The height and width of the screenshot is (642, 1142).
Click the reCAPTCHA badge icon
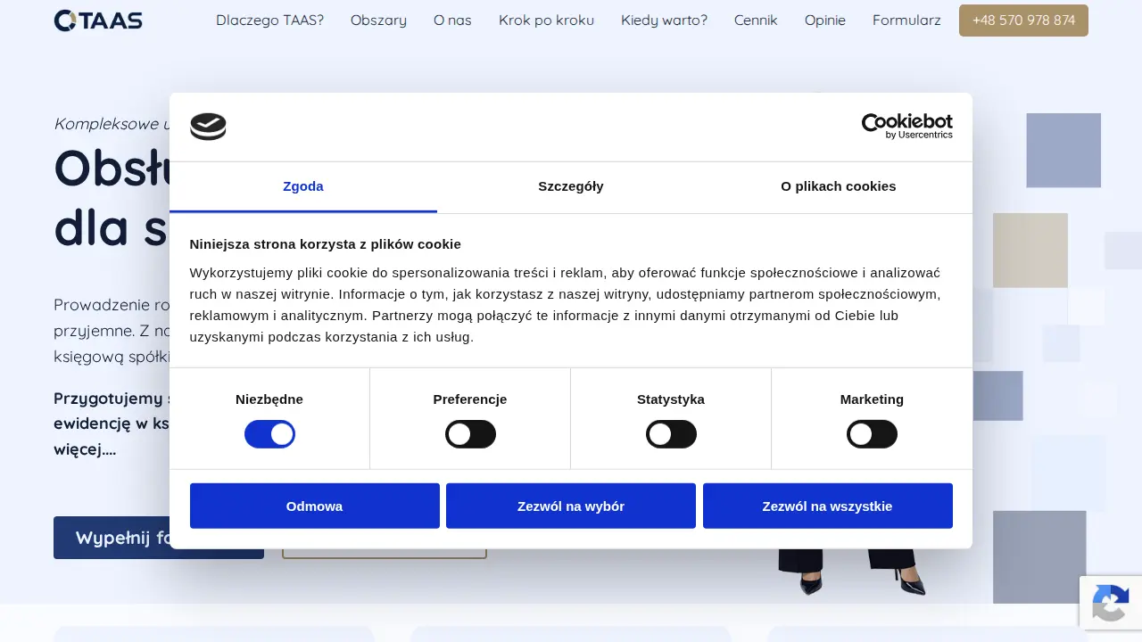click(1111, 603)
